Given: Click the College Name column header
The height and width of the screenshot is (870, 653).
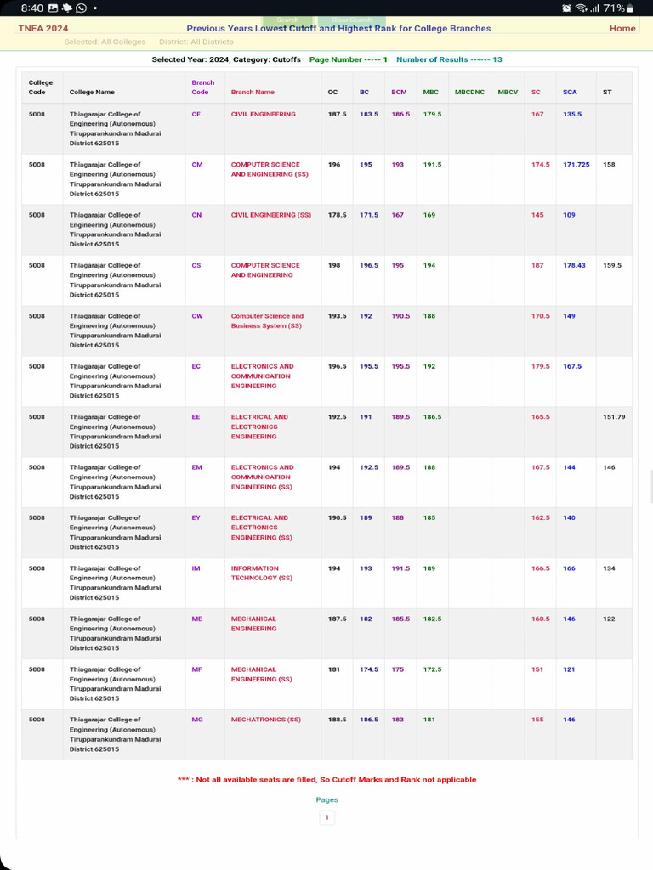Looking at the screenshot, I should coord(92,92).
